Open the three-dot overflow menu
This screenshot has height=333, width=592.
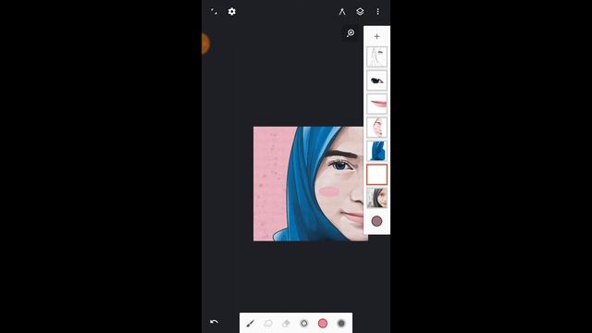click(377, 12)
